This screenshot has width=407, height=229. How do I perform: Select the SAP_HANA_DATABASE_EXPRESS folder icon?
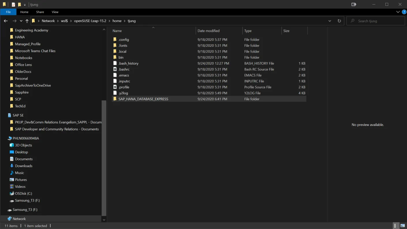point(115,99)
